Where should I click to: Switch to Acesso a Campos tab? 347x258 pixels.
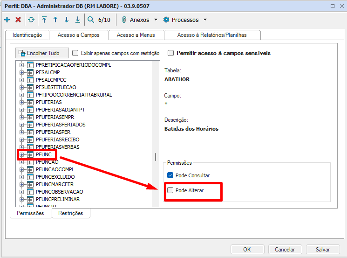(x=79, y=35)
